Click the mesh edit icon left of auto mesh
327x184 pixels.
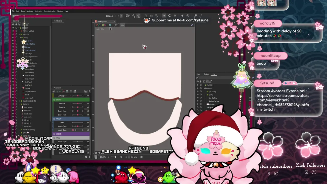coord(133,16)
